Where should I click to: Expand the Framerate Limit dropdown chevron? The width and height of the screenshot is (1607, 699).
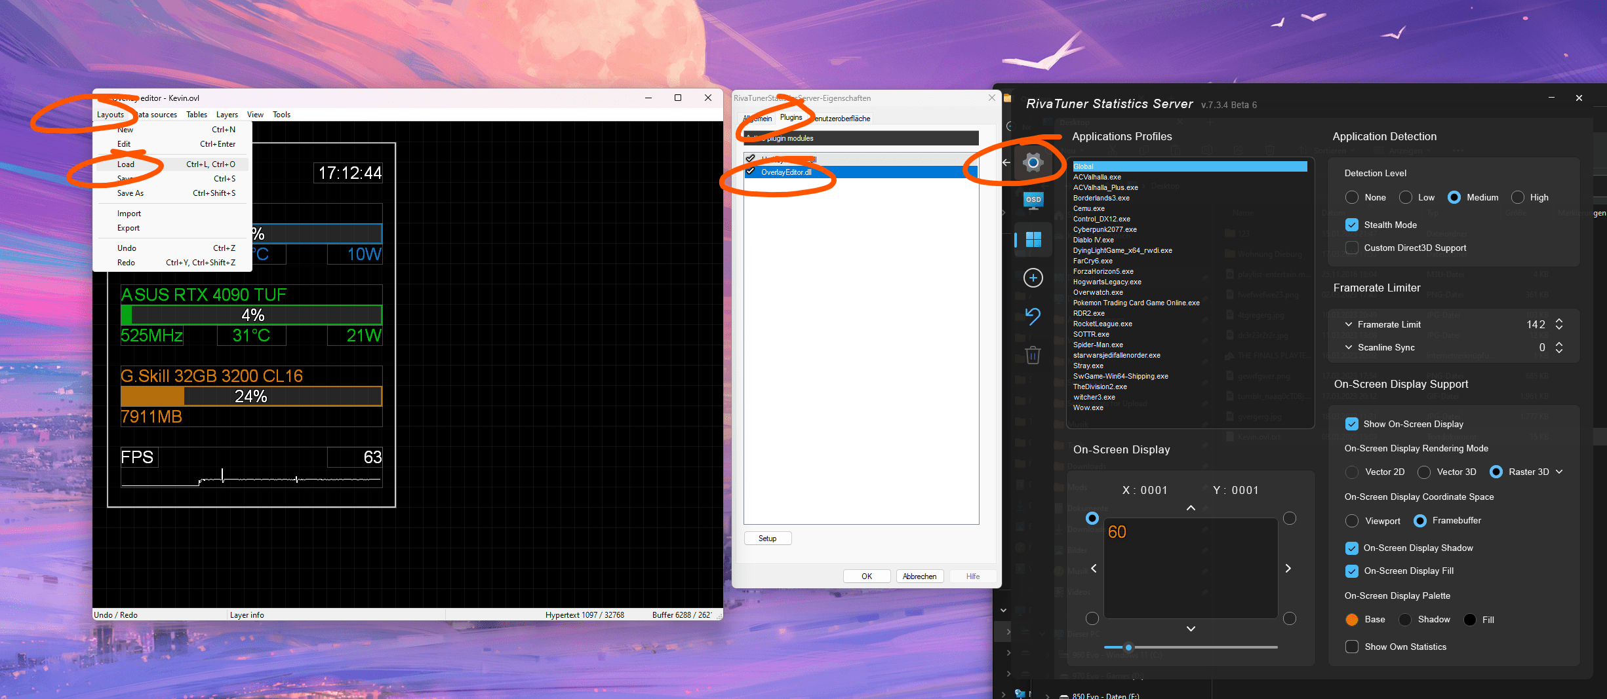coord(1349,324)
